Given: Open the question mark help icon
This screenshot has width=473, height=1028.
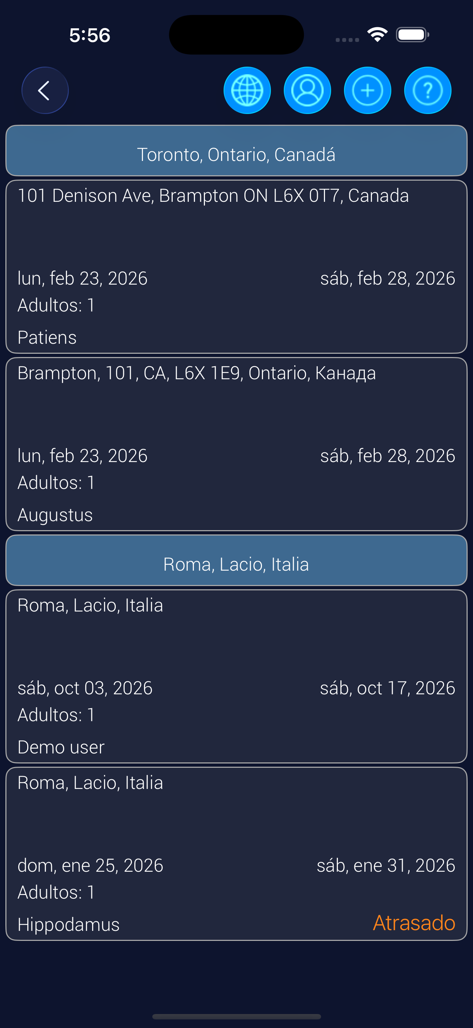Looking at the screenshot, I should point(427,91).
